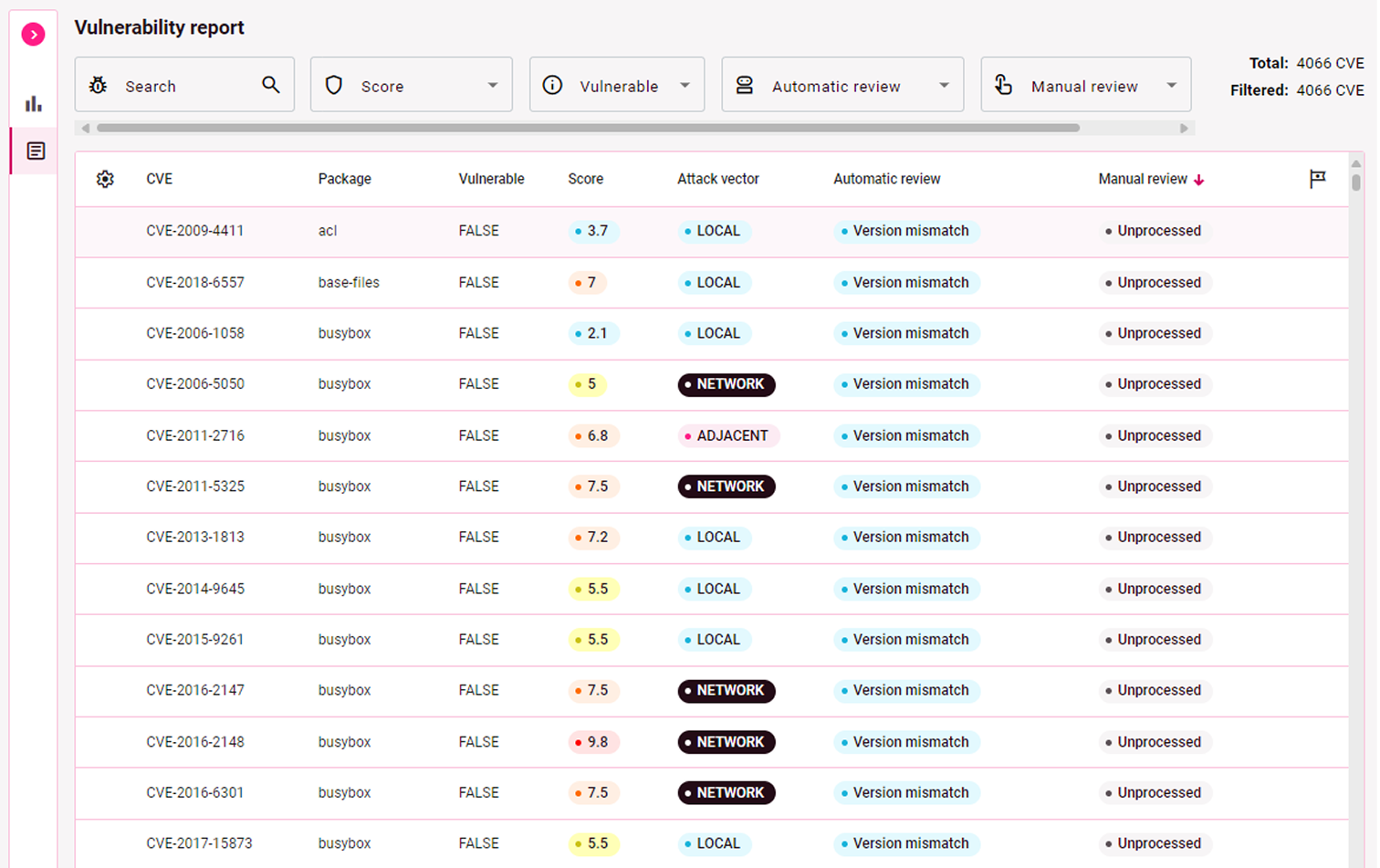Click Unprocessed status for CVE-2009-4411

click(x=1155, y=231)
